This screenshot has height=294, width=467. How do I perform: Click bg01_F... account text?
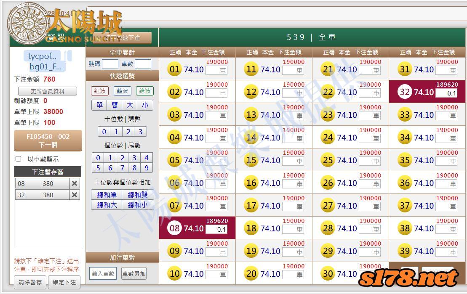45,66
